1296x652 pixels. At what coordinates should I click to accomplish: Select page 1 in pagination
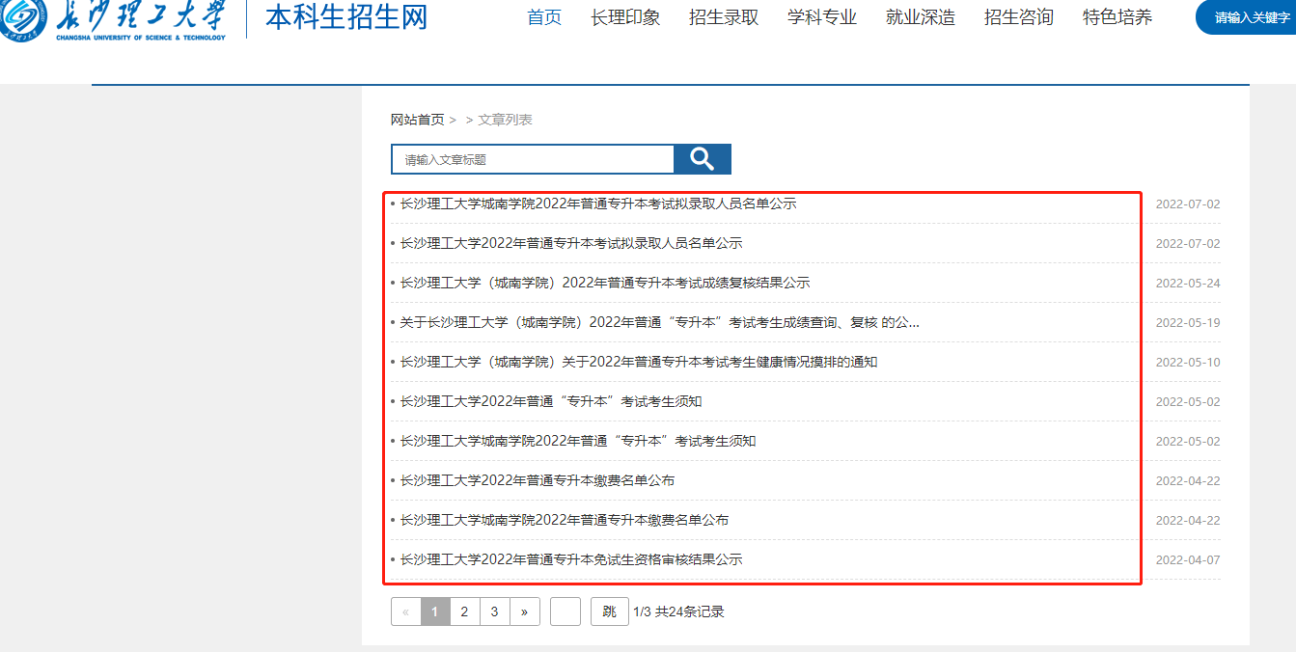[x=435, y=611]
